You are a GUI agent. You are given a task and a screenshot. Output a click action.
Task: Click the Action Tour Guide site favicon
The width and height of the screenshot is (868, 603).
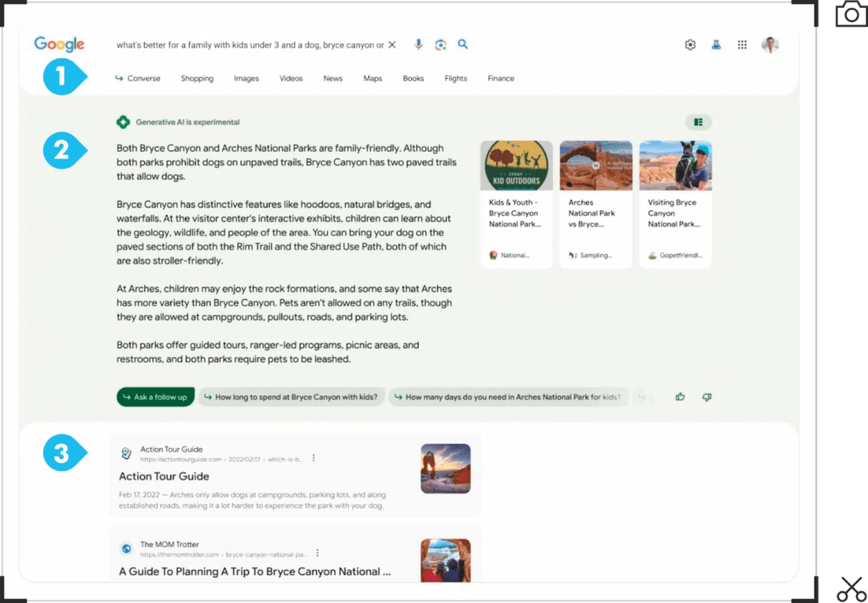[x=126, y=454]
